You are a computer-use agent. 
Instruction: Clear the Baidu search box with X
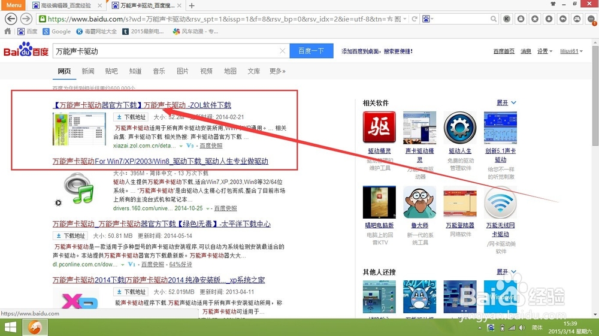[x=282, y=51]
